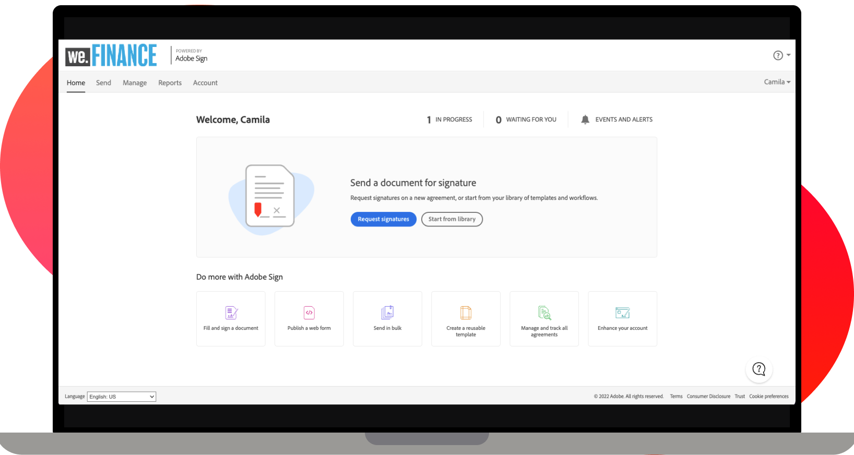Click the Manage and track all agreements icon

click(544, 313)
